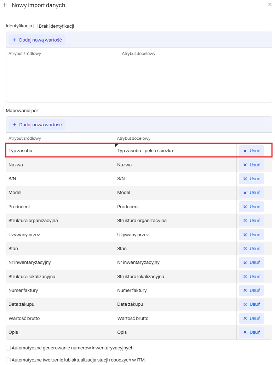This screenshot has width=275, height=365.
Task: Remove the Producent mapping row
Action: (x=251, y=206)
